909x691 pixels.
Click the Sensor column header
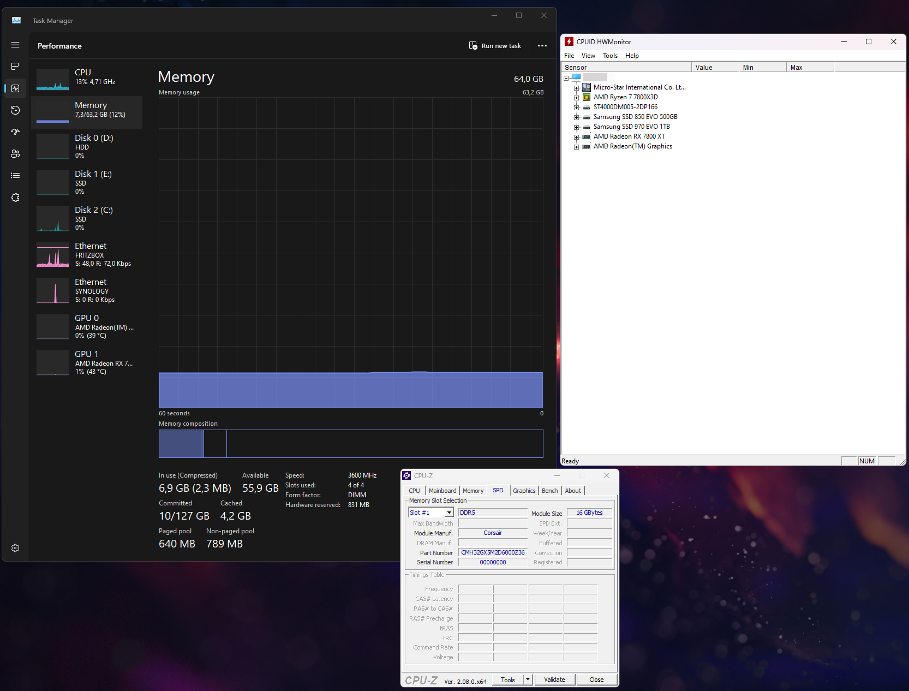tap(626, 67)
